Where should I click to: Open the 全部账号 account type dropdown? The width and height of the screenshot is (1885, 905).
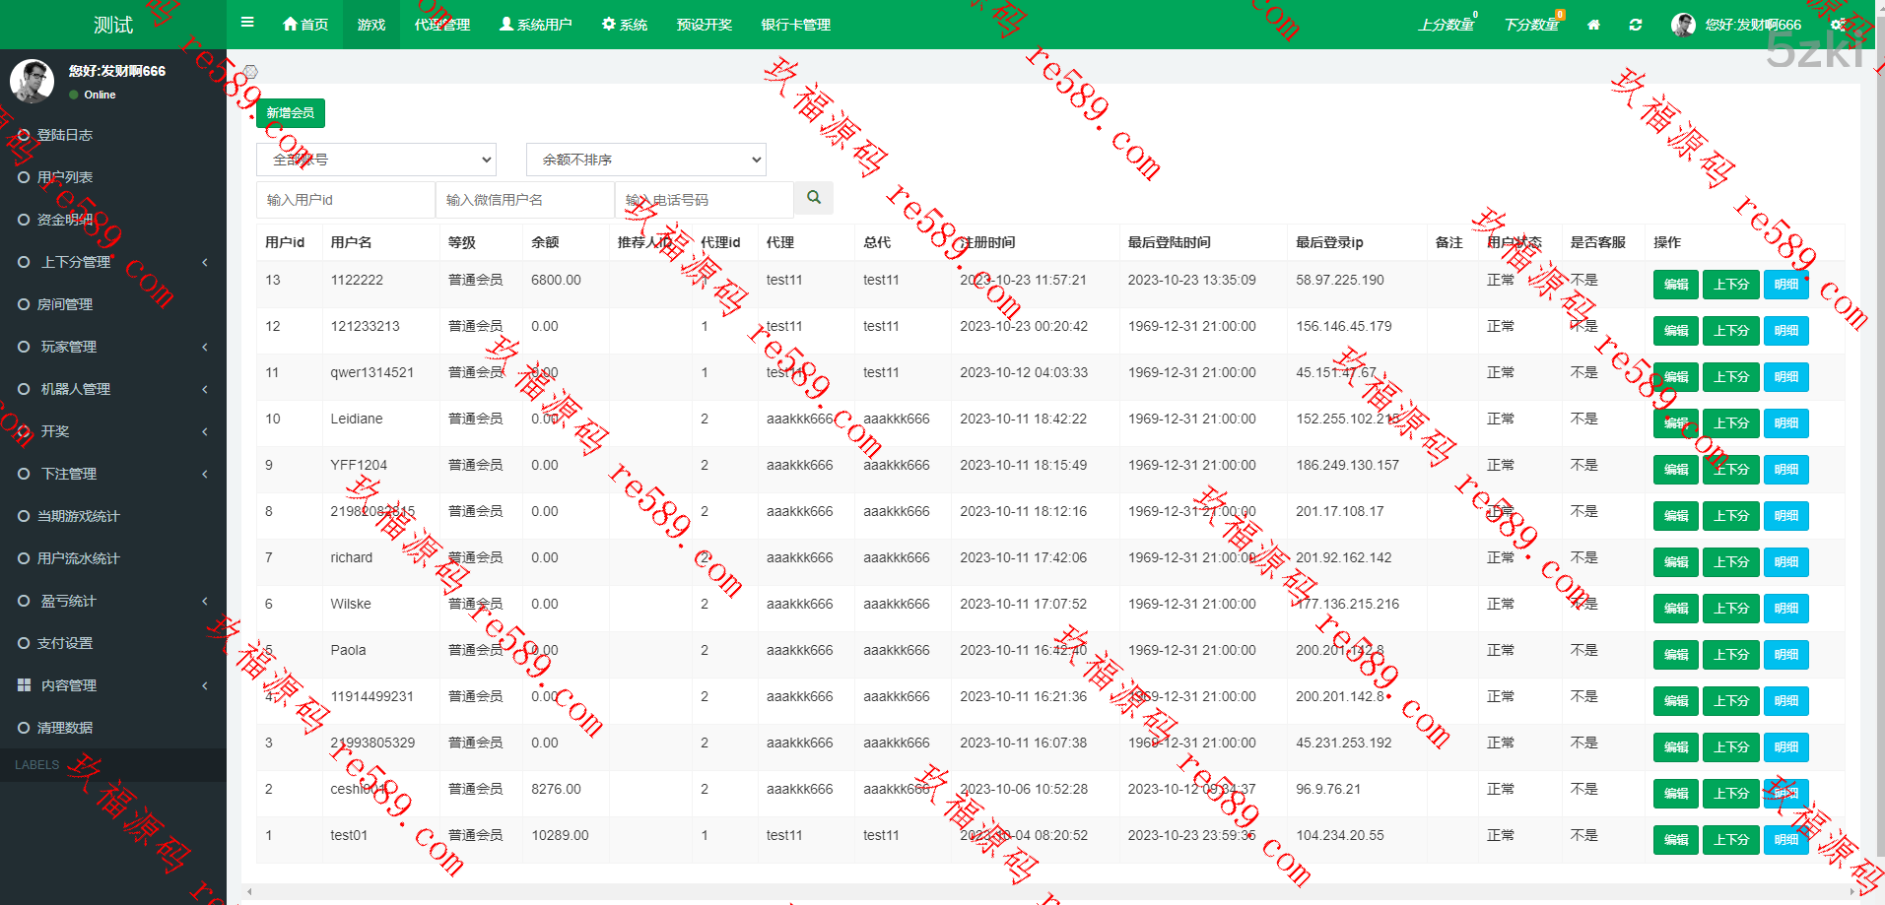(x=375, y=160)
